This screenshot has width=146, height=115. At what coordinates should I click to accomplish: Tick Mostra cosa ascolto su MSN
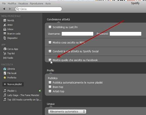point(50,42)
